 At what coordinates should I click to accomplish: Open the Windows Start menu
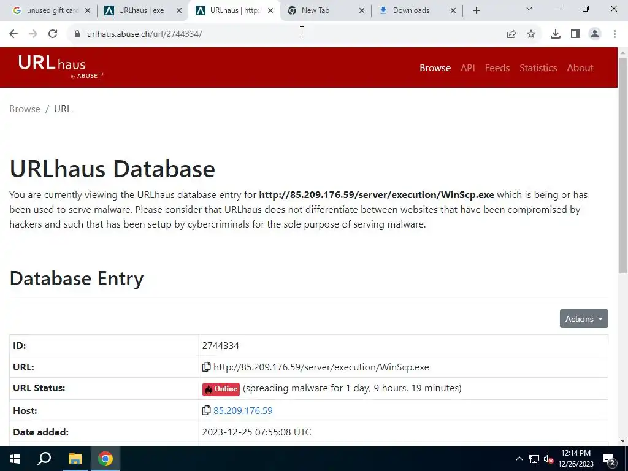(x=15, y=459)
